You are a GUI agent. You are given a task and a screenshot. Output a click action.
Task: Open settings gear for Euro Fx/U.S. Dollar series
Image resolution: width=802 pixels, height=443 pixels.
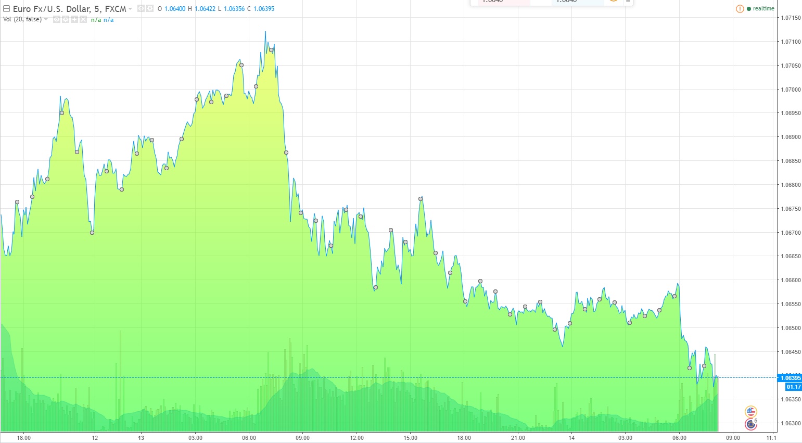[x=149, y=9]
